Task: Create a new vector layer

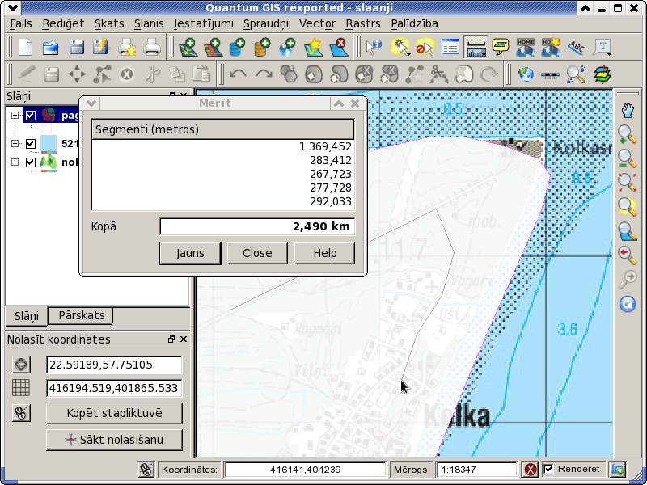Action: coord(313,47)
